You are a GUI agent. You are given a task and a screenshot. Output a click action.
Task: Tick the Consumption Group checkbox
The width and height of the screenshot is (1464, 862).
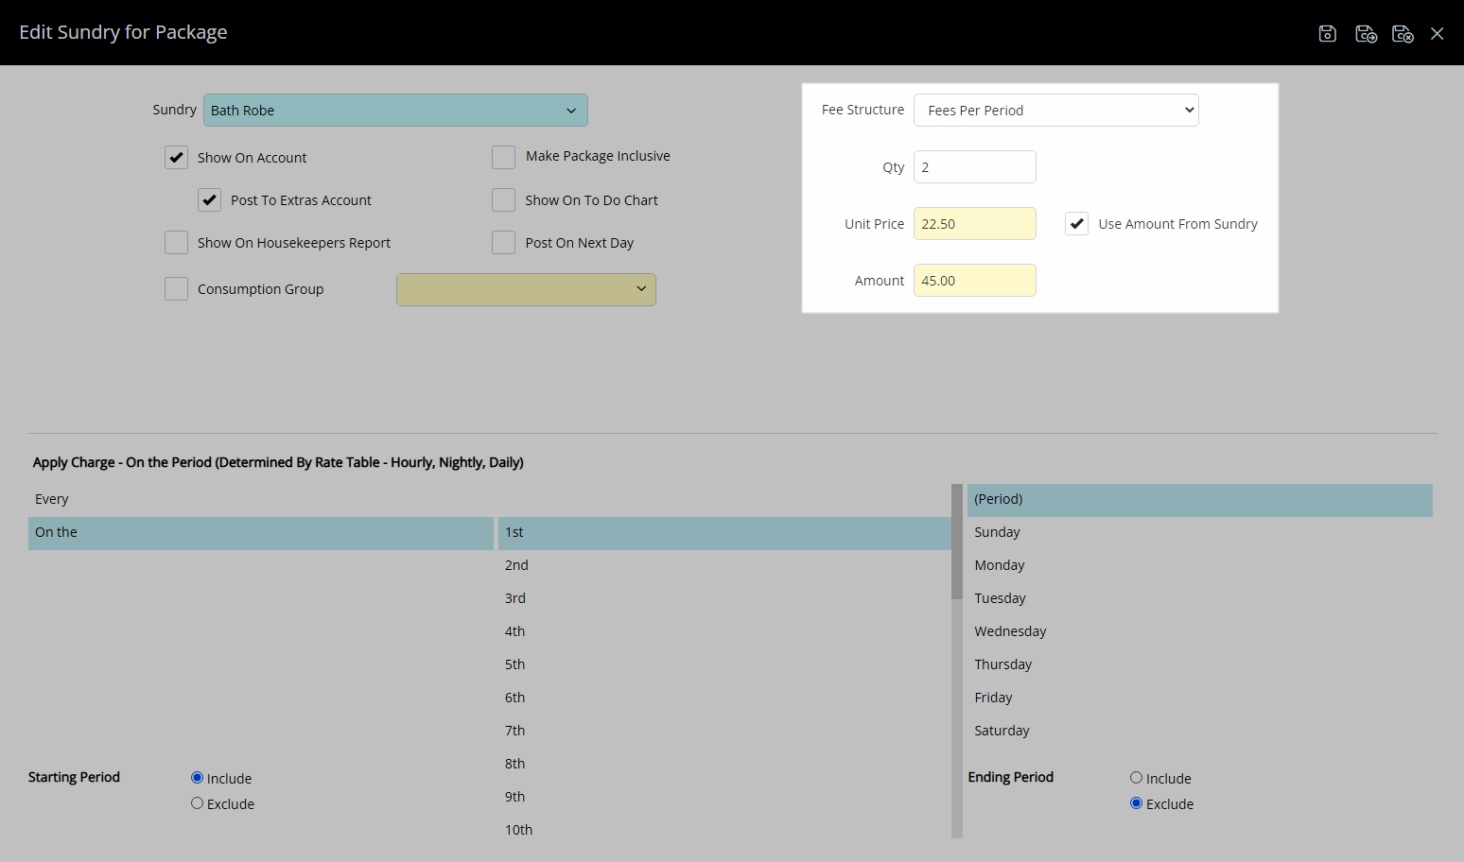(x=176, y=288)
